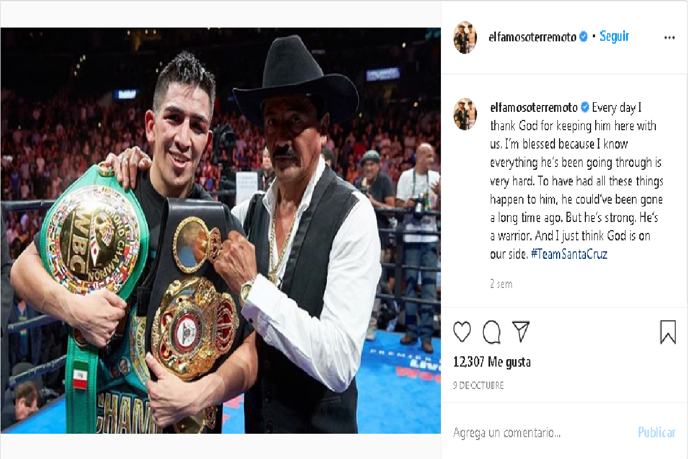The width and height of the screenshot is (688, 459).
Task: Open the three-dot more options menu
Action: (669, 38)
